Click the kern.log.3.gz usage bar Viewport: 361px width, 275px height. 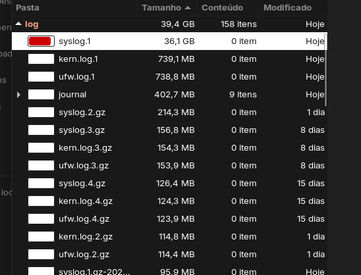click(x=41, y=147)
